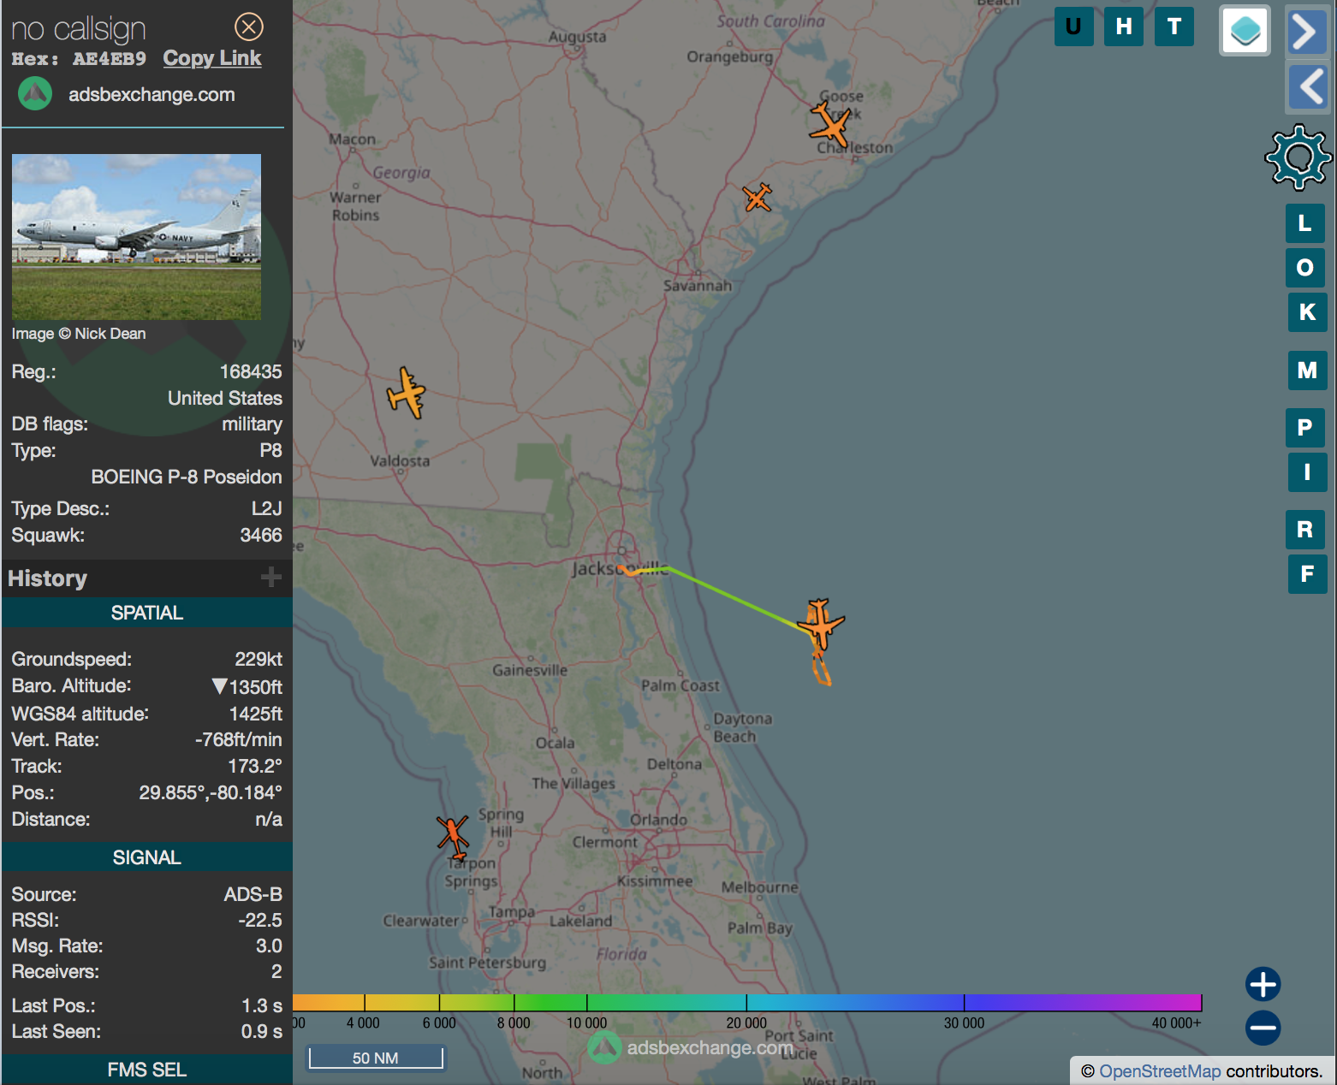Close the aircraft info panel
Viewport: 1337px width, 1085px height.
coord(249,27)
